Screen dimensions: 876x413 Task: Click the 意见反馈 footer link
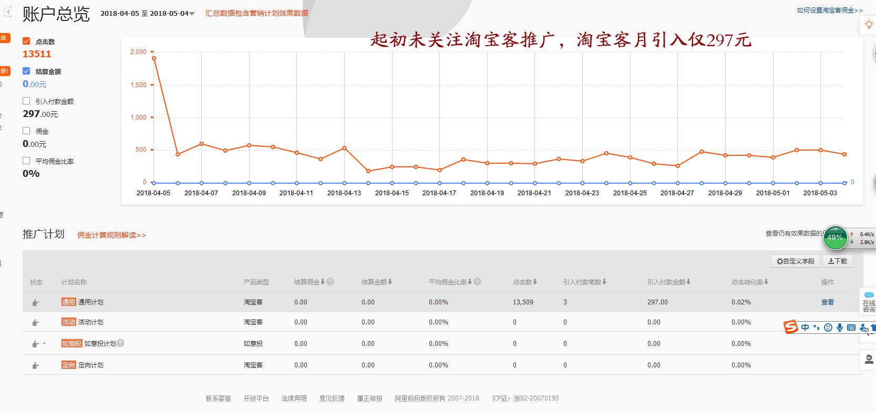(x=332, y=398)
